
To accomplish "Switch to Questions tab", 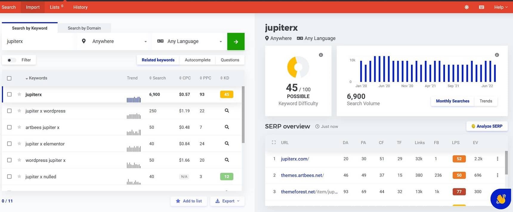I will coord(230,60).
